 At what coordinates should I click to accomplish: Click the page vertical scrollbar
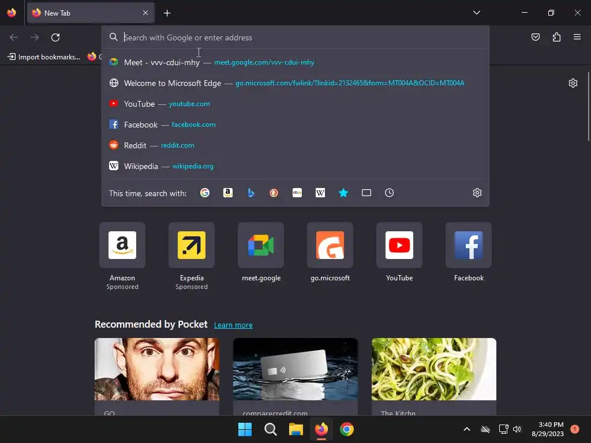pyautogui.click(x=588, y=107)
